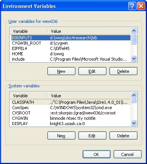Click the value :ext:skorpio:/grad/wew036/cvsroot
Image resolution: width=147 pixels, height=164 pixels.
[x=83, y=113]
